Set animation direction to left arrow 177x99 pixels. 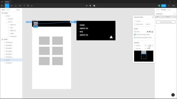[x=145, y=46]
